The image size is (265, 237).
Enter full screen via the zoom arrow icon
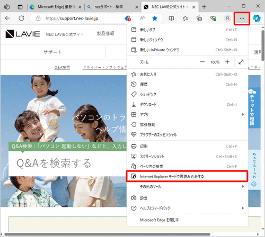click(241, 62)
